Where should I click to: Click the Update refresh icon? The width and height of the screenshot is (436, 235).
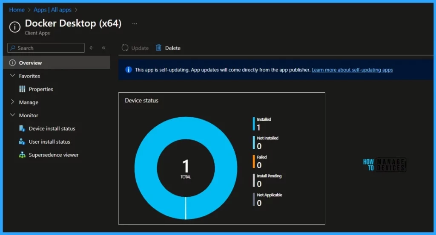coord(125,48)
